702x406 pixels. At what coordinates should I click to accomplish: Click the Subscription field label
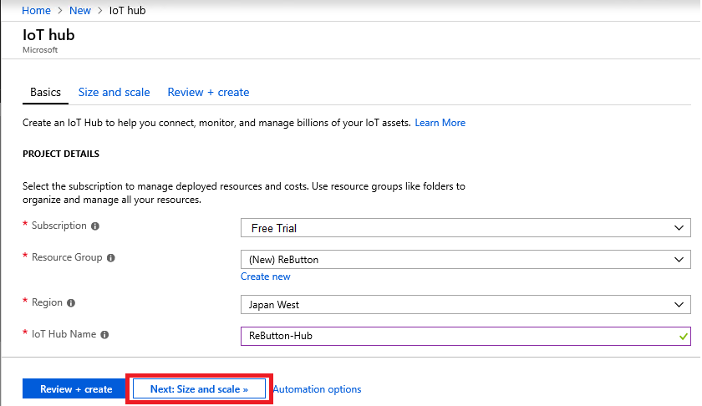(59, 226)
